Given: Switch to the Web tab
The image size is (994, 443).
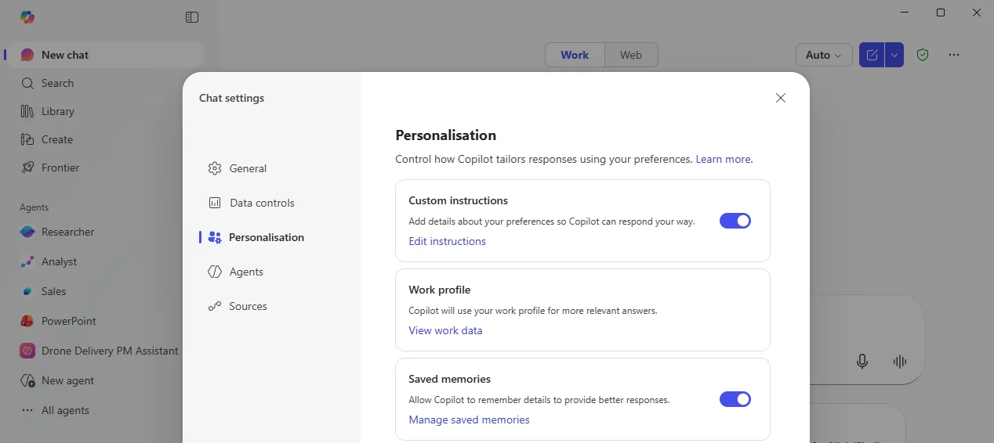Looking at the screenshot, I should coord(631,55).
